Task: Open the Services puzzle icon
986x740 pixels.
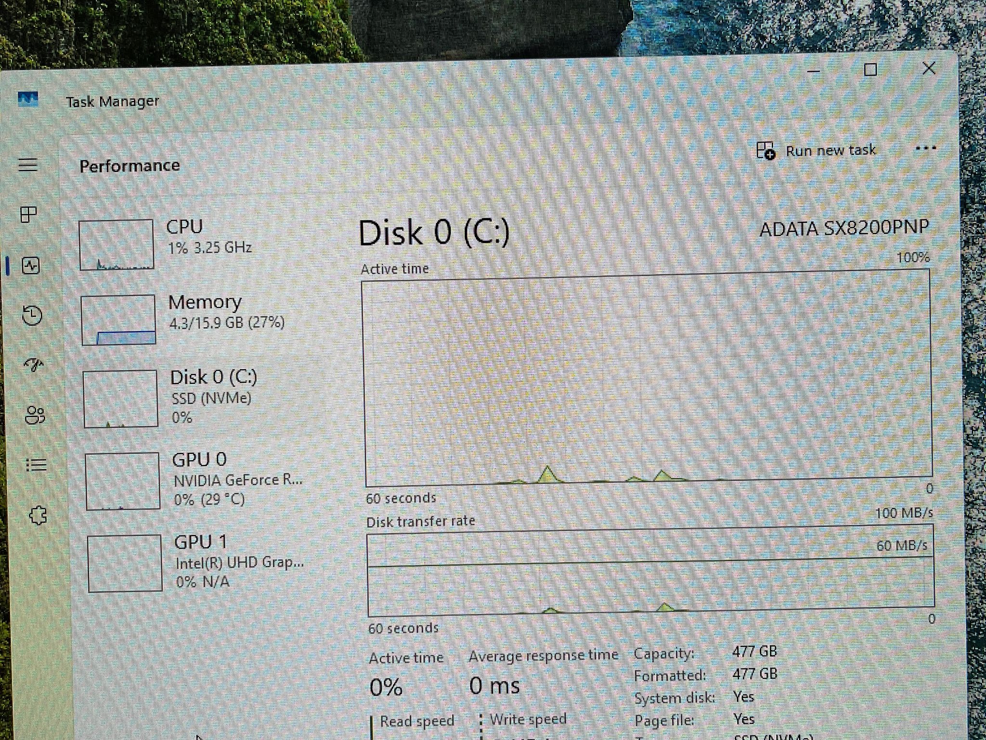Action: (39, 515)
